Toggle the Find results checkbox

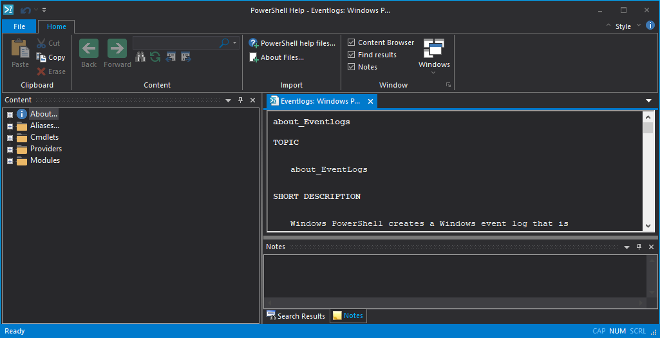352,55
